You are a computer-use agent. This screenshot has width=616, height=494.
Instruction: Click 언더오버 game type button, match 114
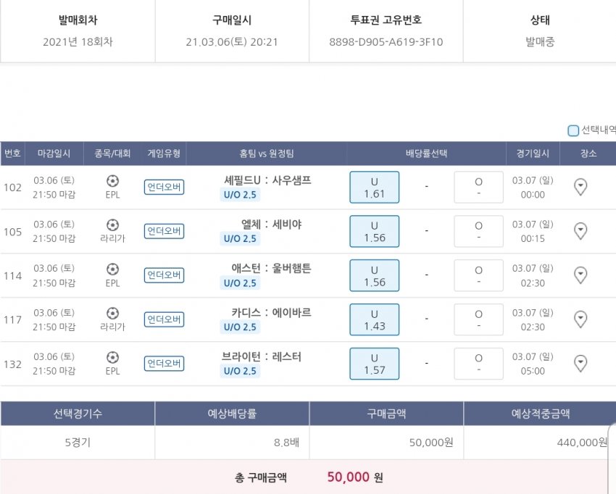tap(164, 275)
